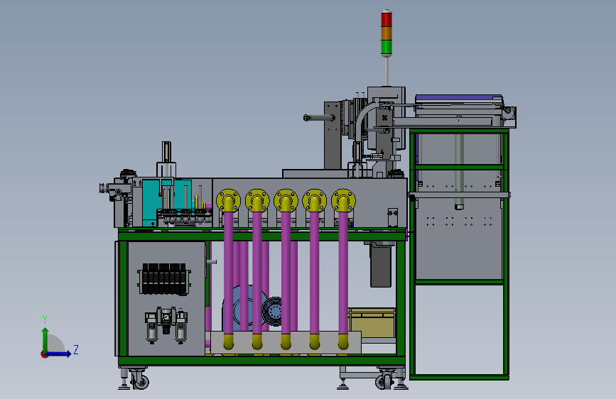Select the light gray manifold box at the pipe bottoms
The width and height of the screenshot is (616, 399).
click(286, 342)
